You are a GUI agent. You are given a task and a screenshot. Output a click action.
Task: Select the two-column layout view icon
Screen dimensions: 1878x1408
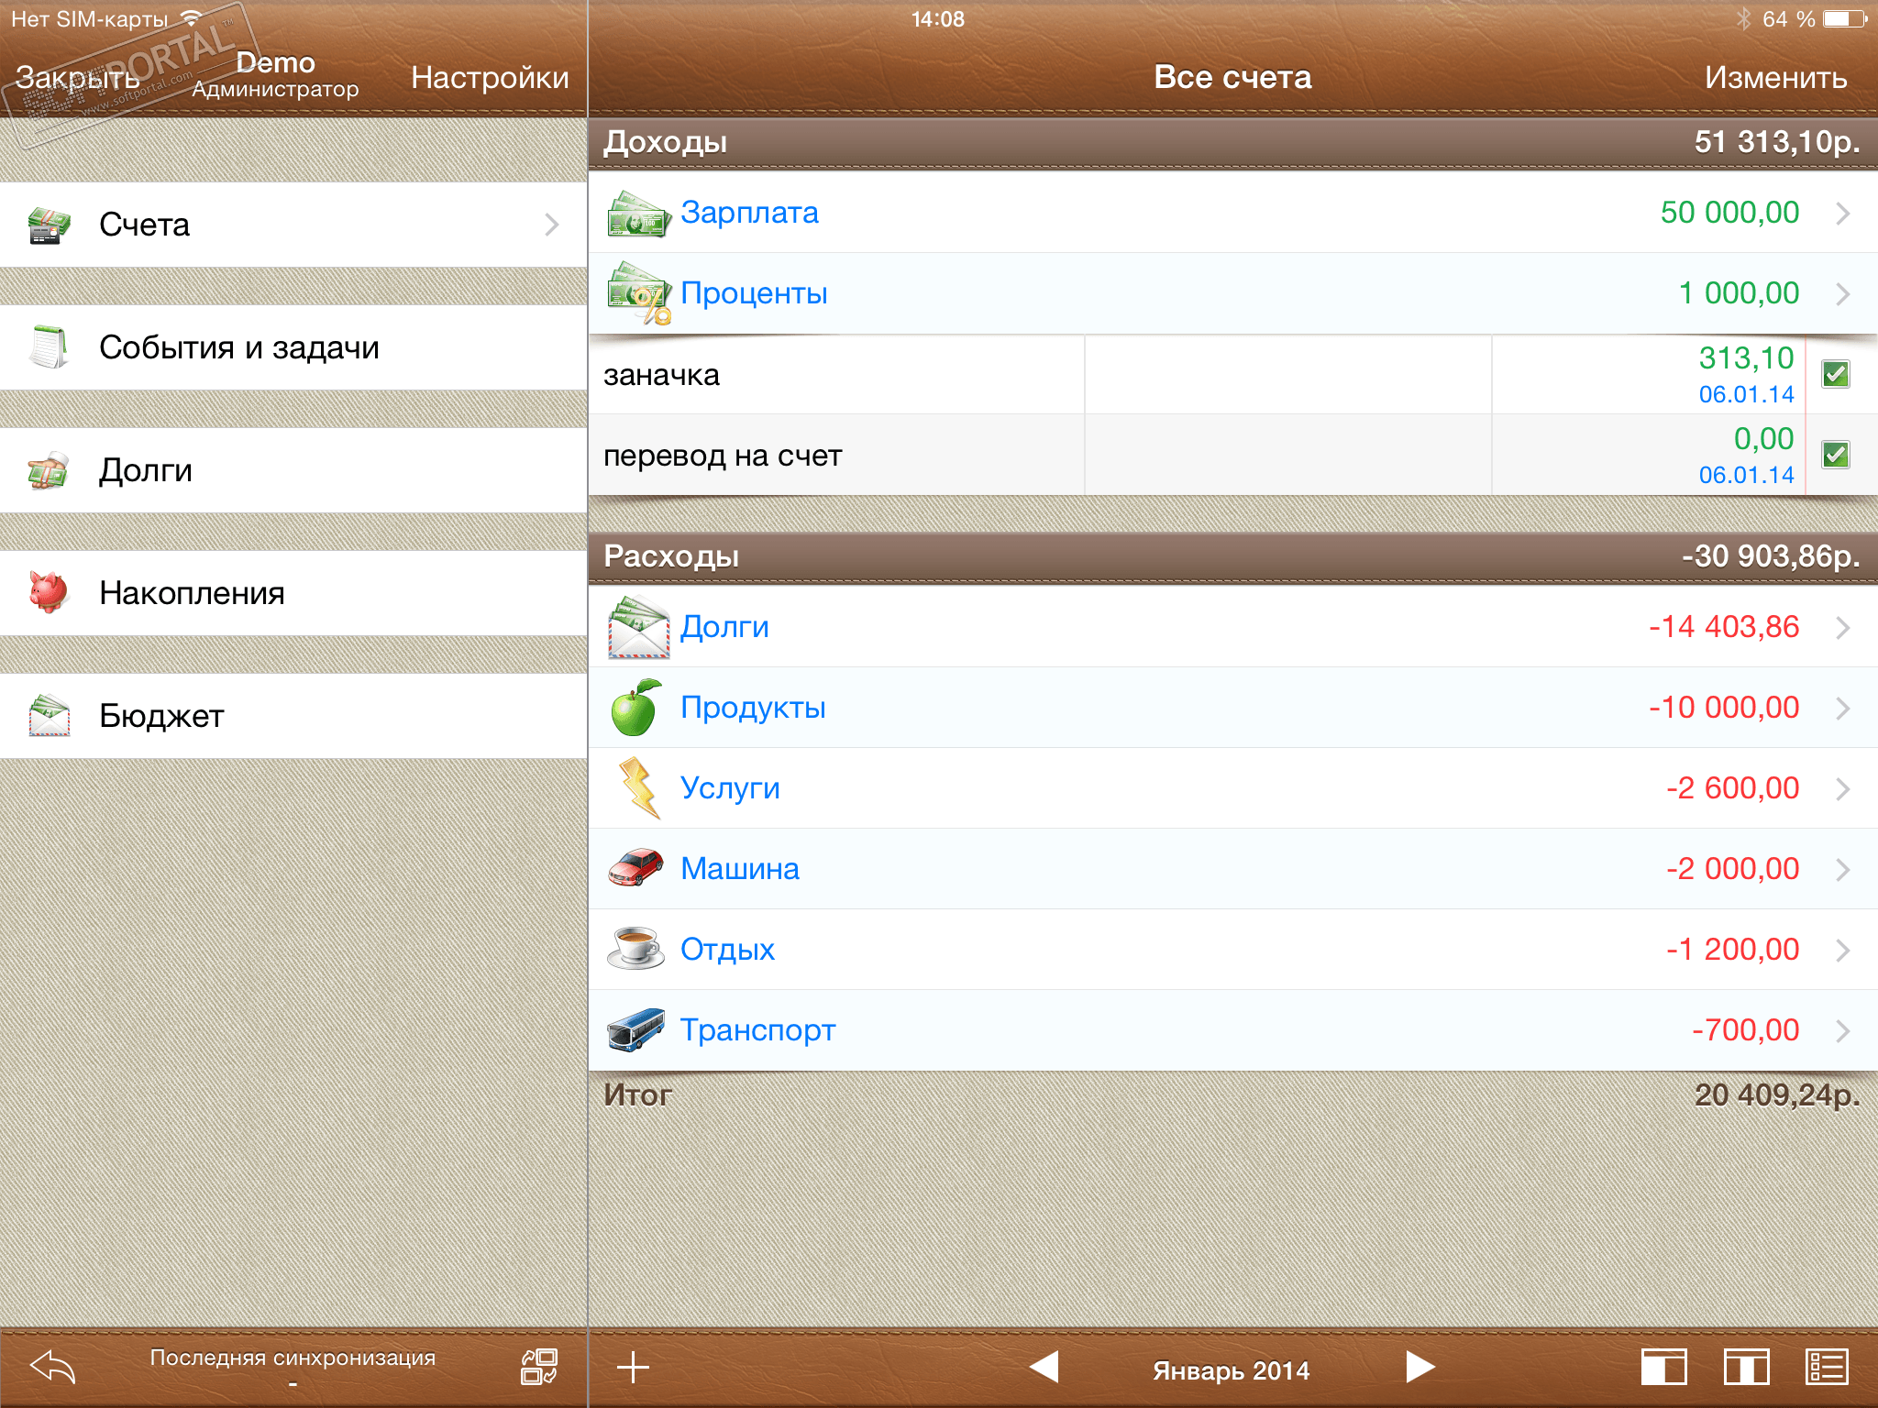1746,1368
